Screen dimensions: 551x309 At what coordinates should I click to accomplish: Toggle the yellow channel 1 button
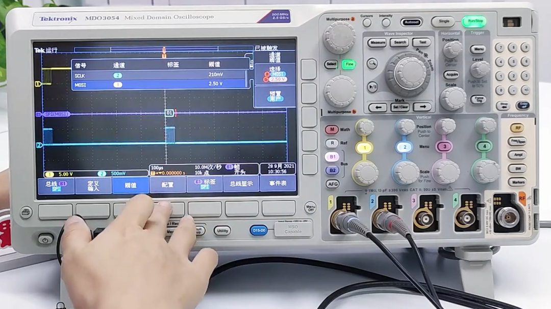[x=364, y=148]
